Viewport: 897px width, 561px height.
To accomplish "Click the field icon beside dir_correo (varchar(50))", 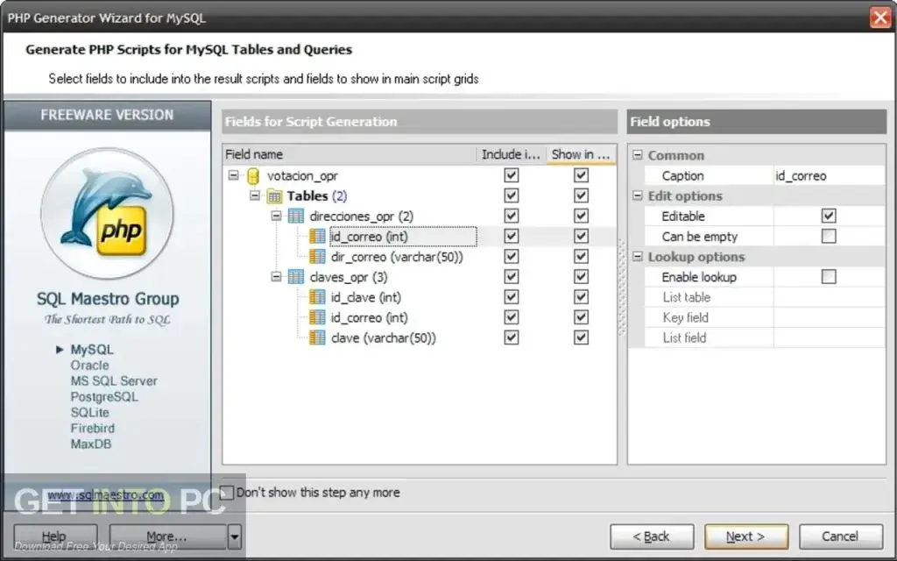I will point(317,256).
